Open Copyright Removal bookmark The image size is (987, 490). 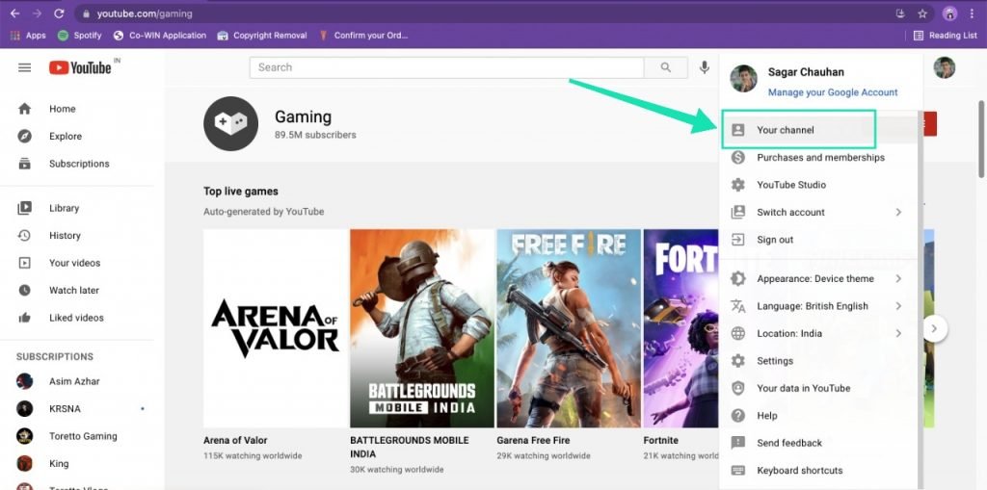(262, 36)
